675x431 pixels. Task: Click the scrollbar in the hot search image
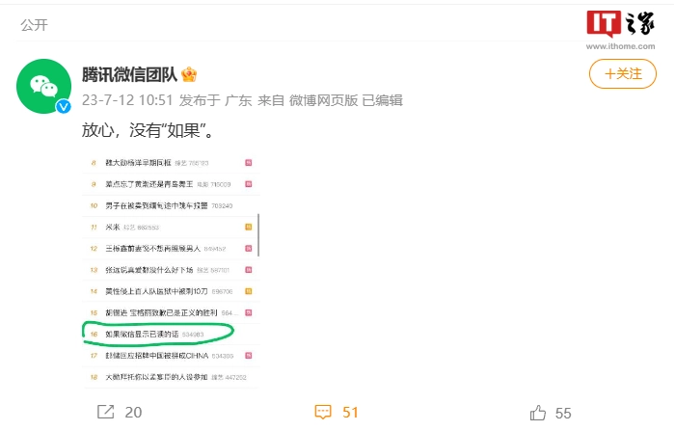tap(258, 235)
